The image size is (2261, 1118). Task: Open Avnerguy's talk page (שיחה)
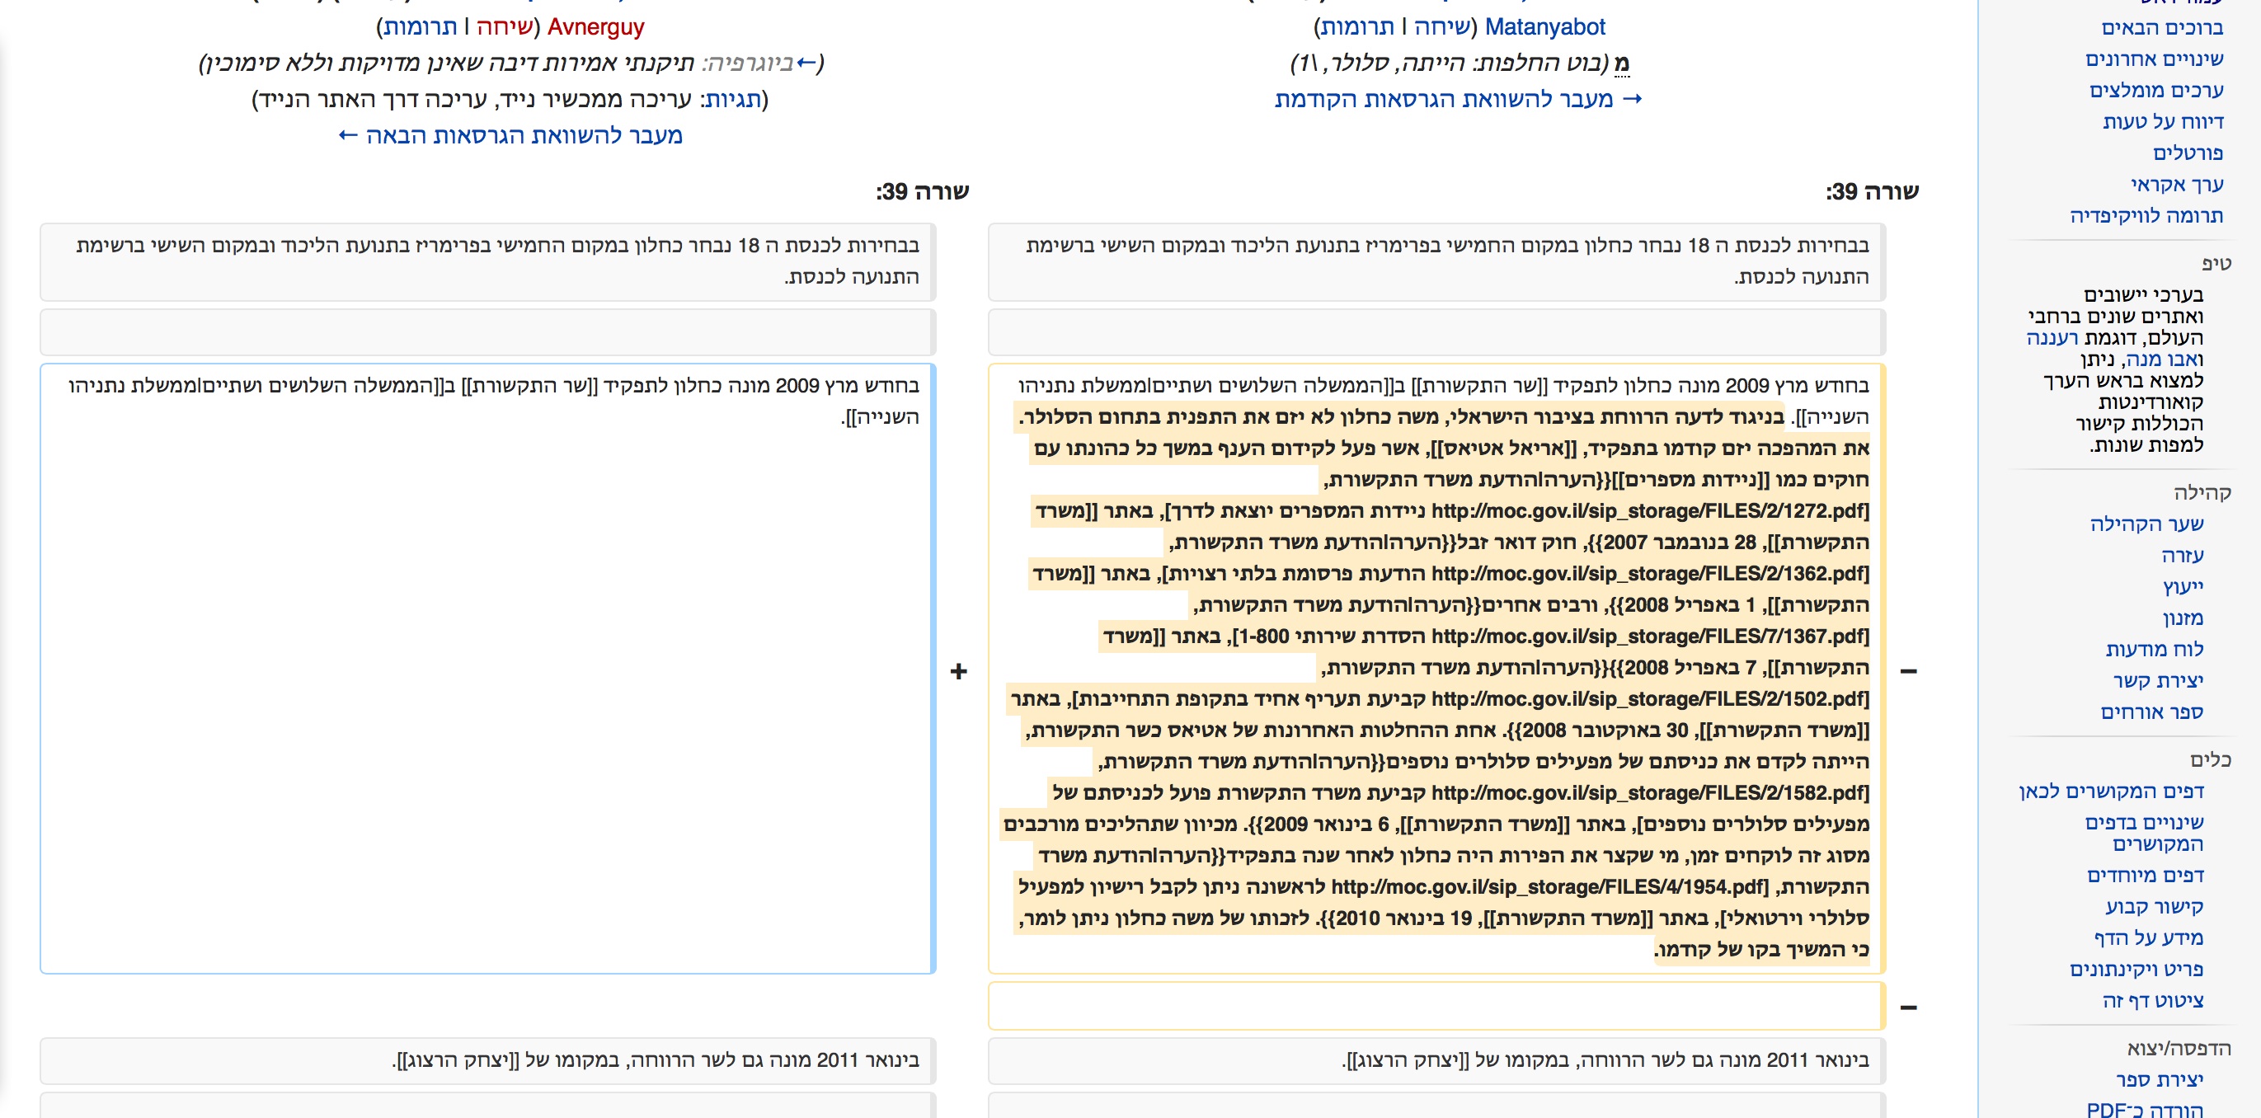click(505, 27)
